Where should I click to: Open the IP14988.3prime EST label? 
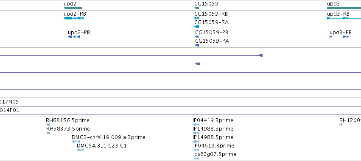pos(213,128)
